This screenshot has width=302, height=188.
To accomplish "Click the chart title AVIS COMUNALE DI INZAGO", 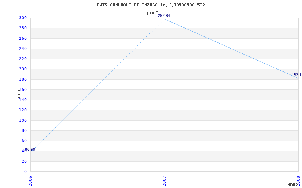I will (x=151, y=5).
